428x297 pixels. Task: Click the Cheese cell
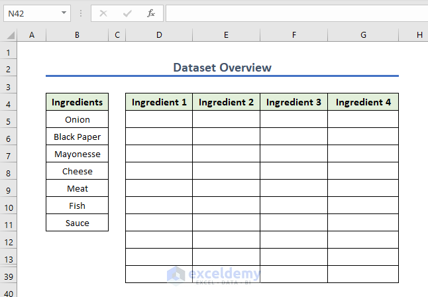click(x=77, y=172)
